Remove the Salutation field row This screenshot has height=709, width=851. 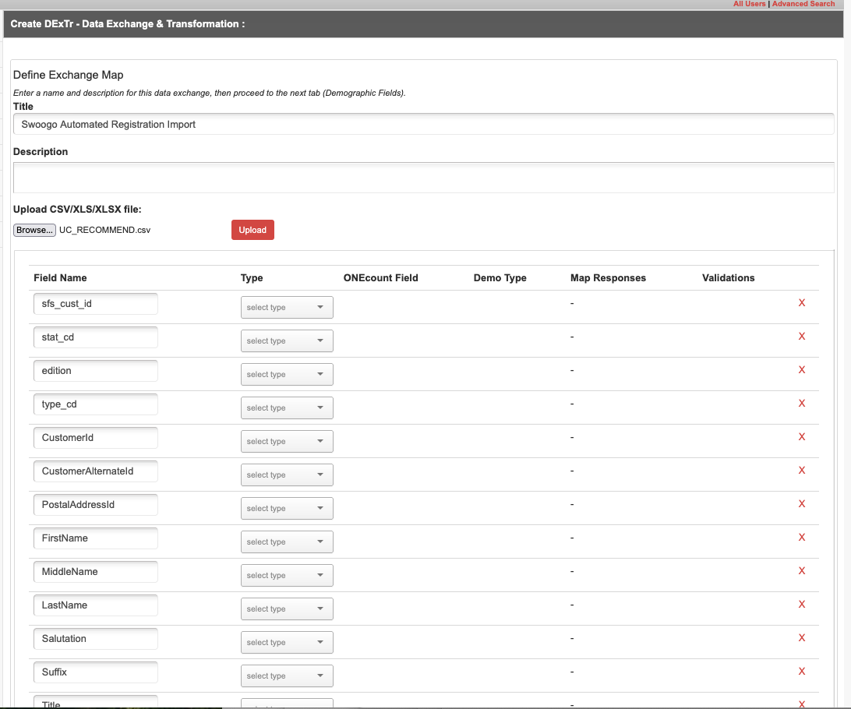pos(802,638)
